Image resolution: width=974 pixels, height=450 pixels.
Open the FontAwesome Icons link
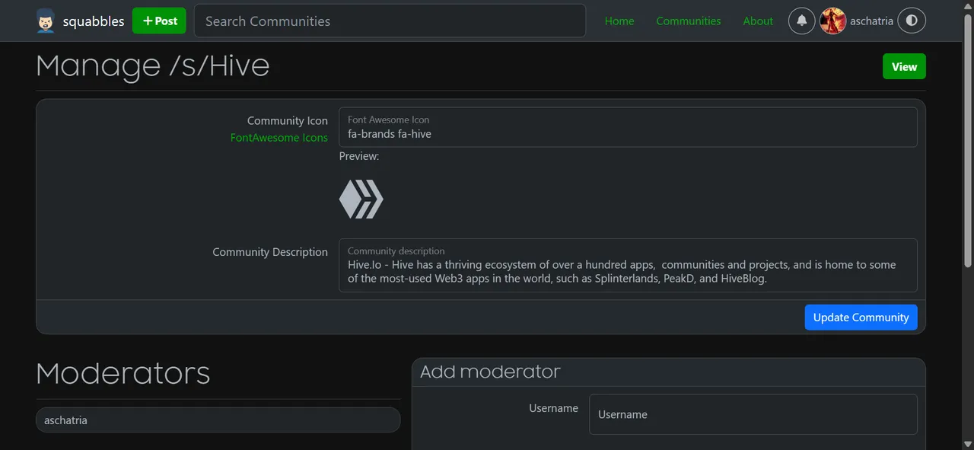pos(279,138)
